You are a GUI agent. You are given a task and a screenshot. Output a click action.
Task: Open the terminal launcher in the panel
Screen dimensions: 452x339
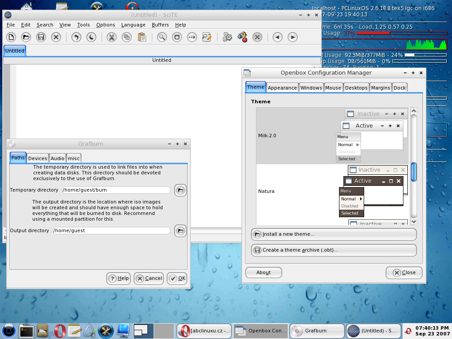26,331
